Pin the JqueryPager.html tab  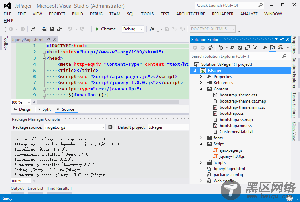(x=49, y=39)
